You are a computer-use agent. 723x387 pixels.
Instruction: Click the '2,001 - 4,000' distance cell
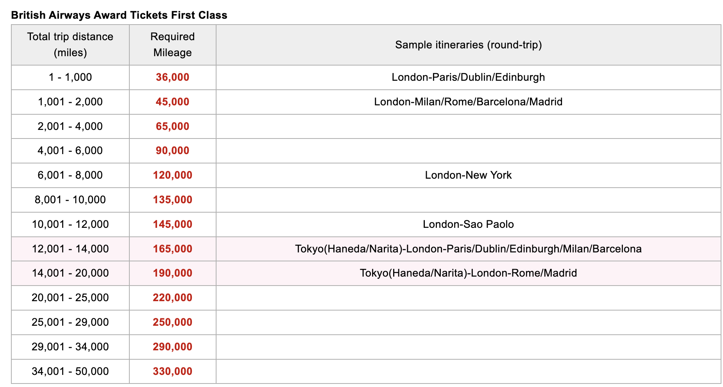(70, 126)
